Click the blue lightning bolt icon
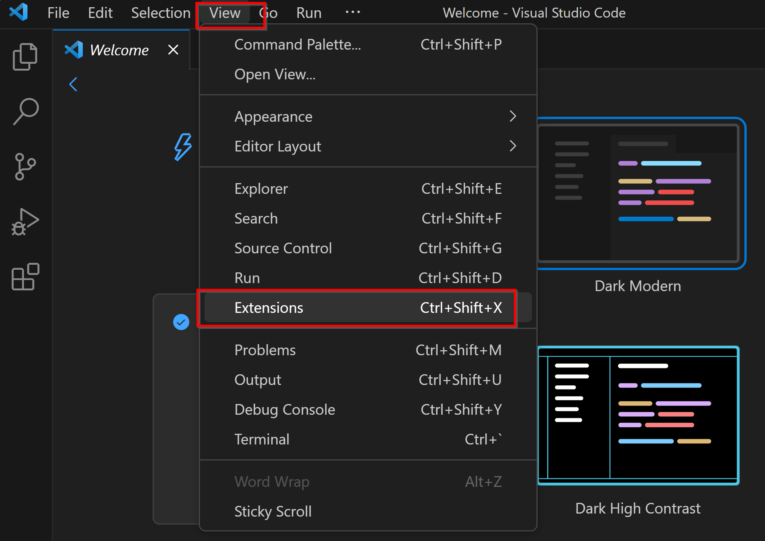This screenshot has width=765, height=541. point(183,147)
